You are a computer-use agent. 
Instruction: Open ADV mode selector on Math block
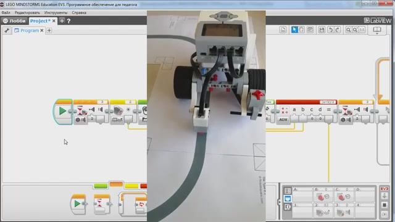tap(283, 120)
